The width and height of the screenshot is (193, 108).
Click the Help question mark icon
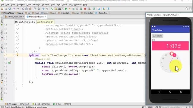[108, 9]
